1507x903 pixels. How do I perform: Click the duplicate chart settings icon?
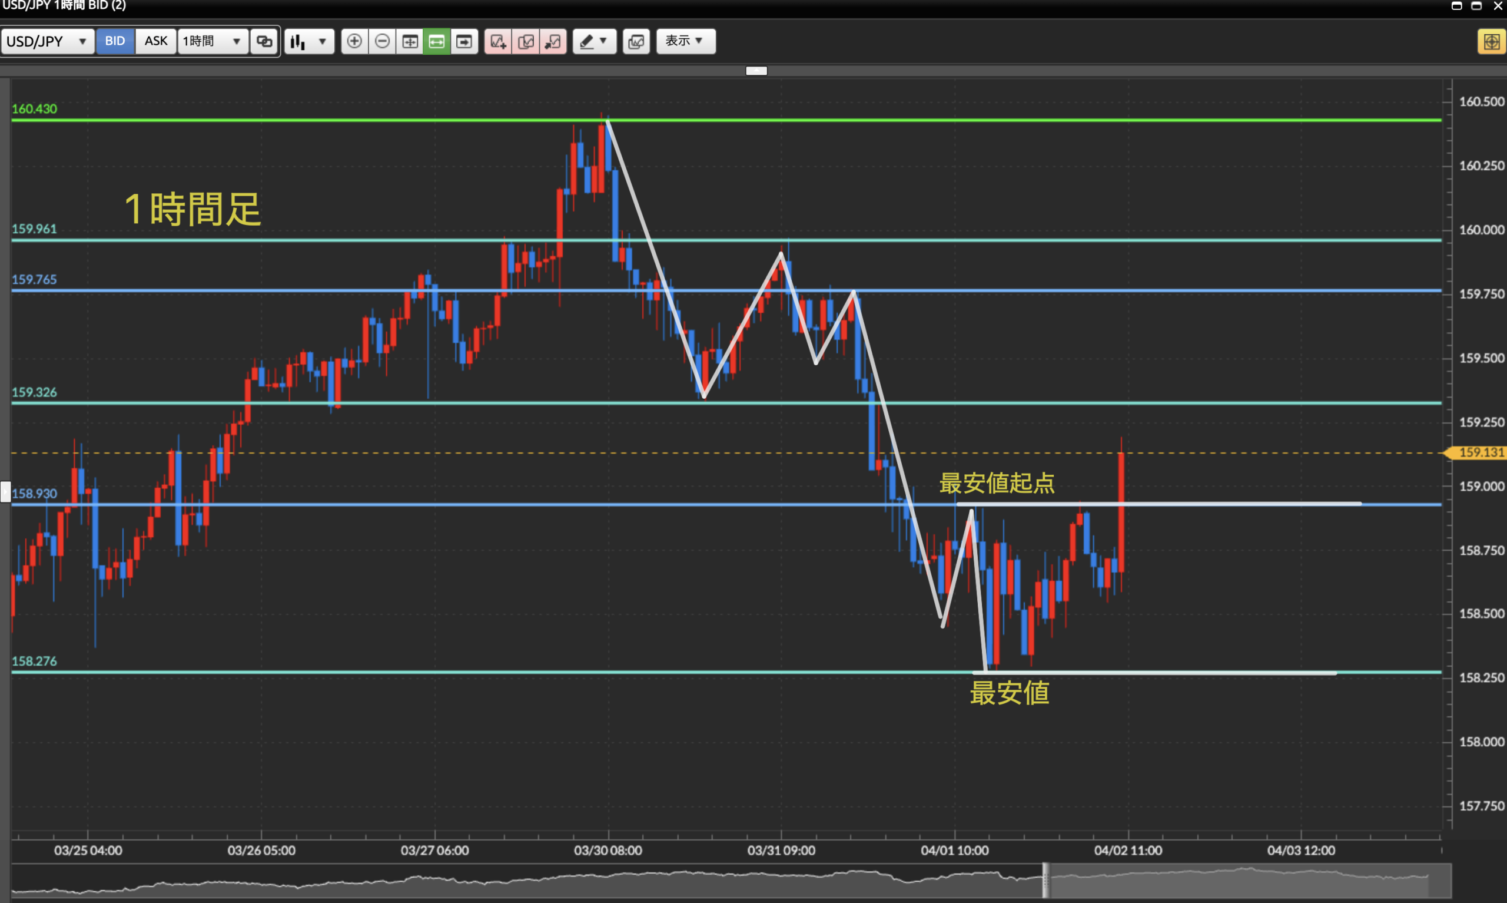526,41
